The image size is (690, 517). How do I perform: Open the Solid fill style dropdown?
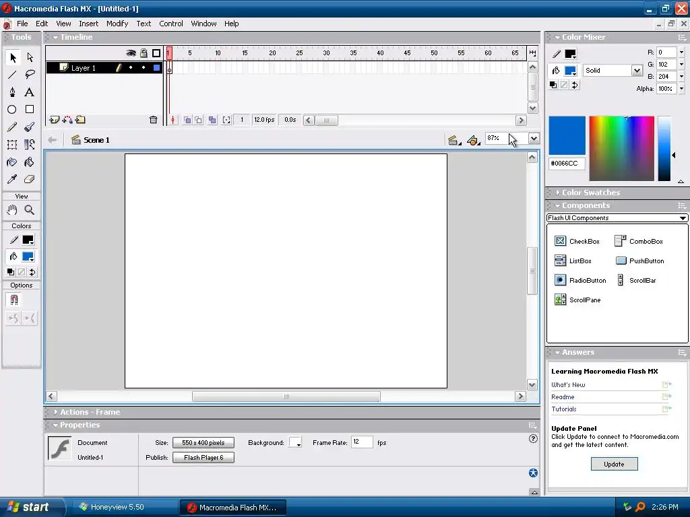pos(637,70)
